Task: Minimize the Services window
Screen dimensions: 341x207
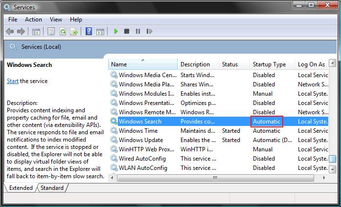Action: click(x=299, y=5)
